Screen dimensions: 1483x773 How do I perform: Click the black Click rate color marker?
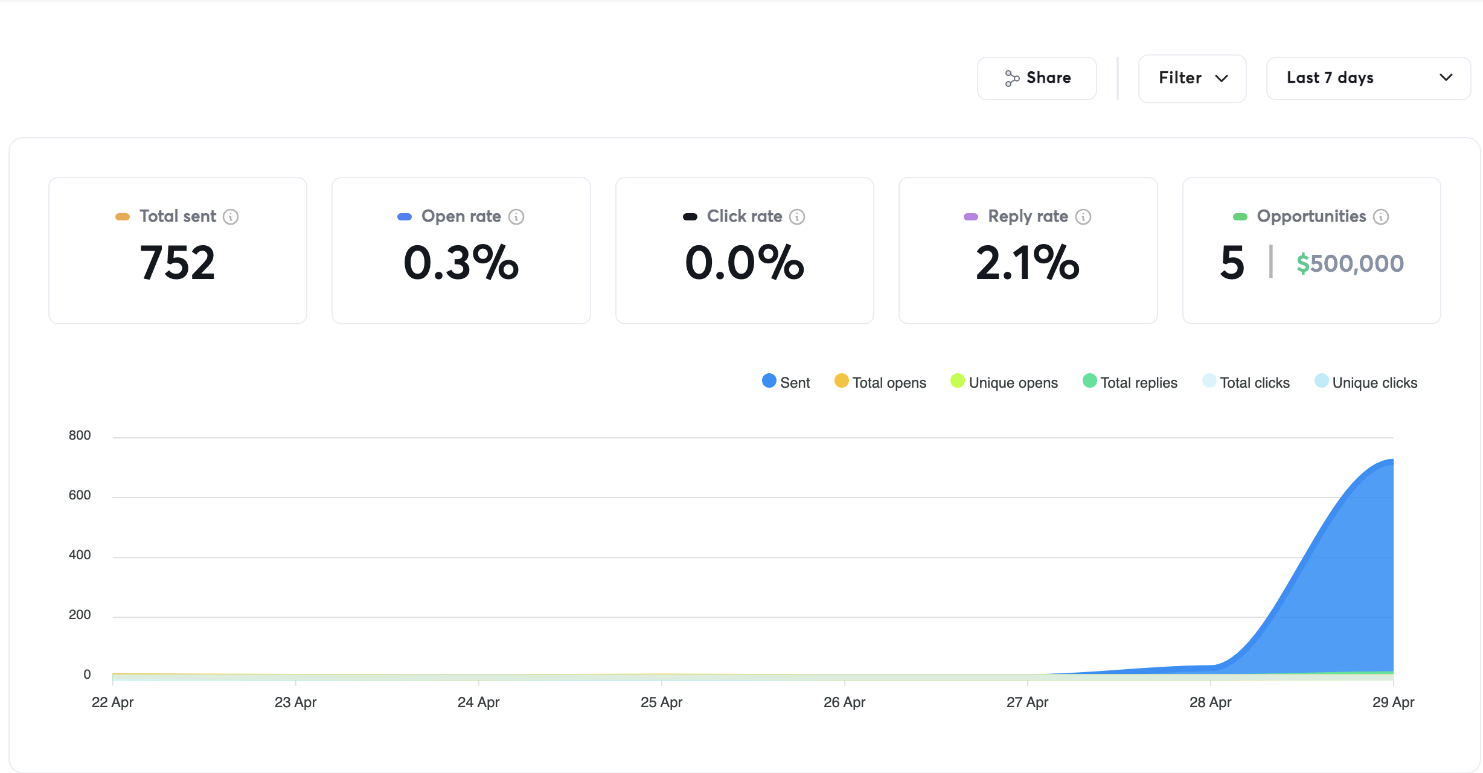coord(690,217)
